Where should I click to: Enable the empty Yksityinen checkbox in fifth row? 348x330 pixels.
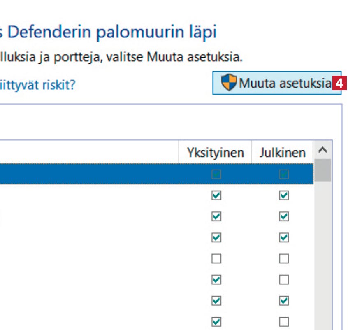(216, 259)
